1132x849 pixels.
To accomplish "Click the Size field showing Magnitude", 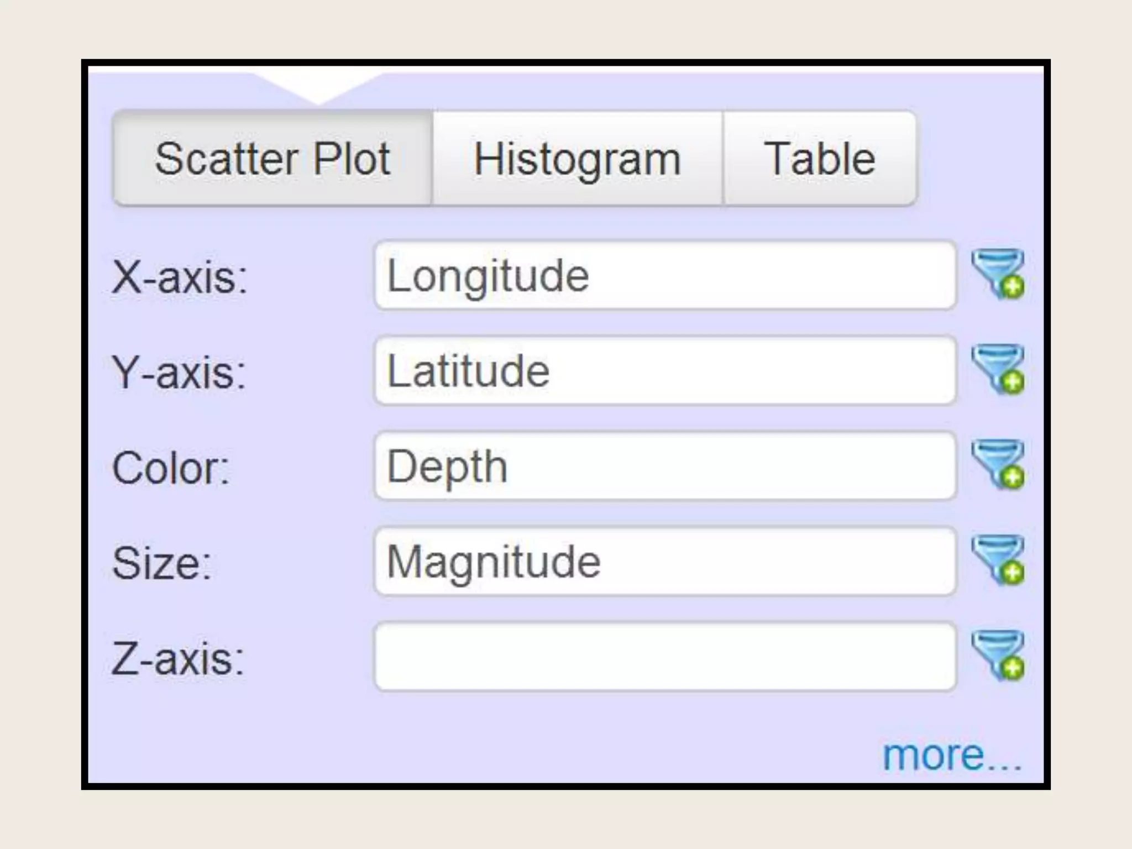I will point(665,562).
